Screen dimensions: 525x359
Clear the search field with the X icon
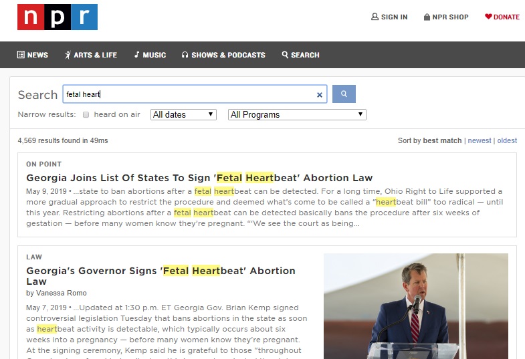pyautogui.click(x=320, y=95)
